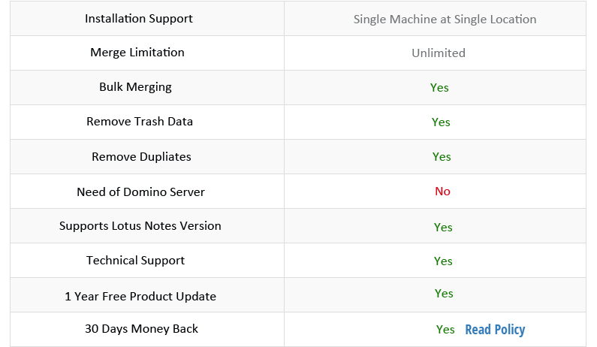Click the Yes beside Remove Trash Data

[x=441, y=122]
